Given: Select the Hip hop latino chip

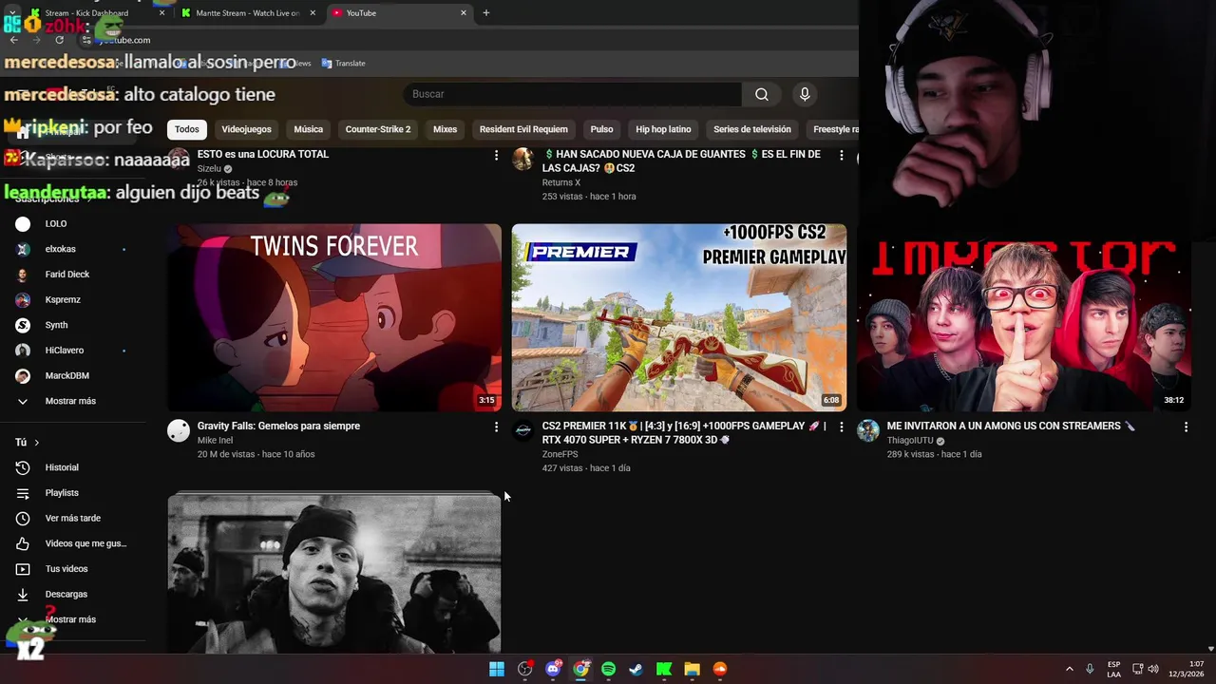Looking at the screenshot, I should (x=663, y=129).
